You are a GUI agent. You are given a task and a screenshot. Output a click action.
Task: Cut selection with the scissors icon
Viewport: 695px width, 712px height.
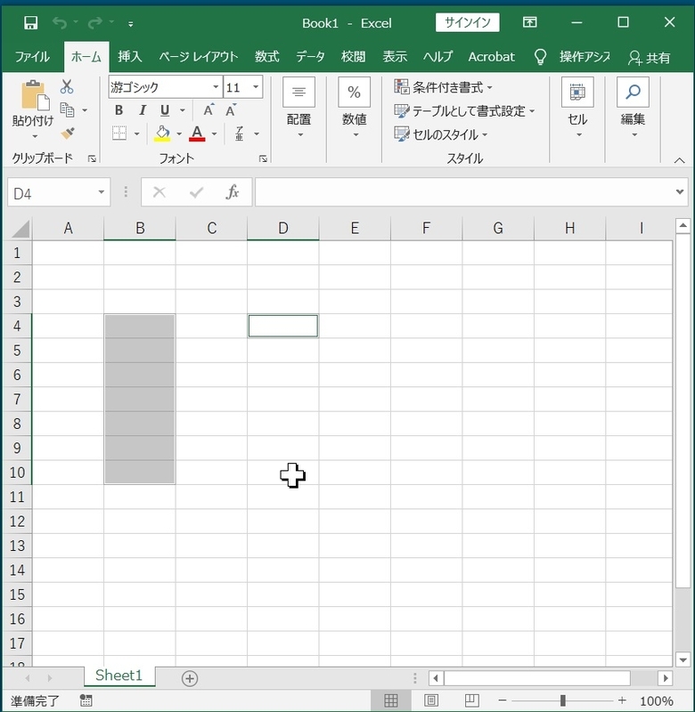point(67,86)
